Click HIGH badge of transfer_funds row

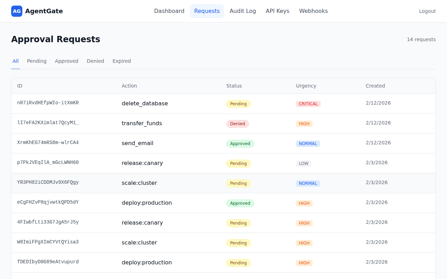tap(304, 124)
